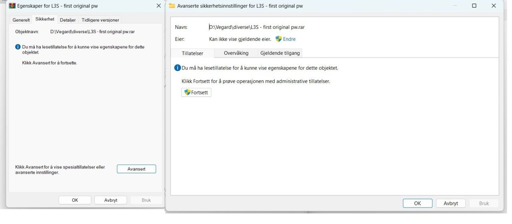Select the Sikkerhet tab

click(45, 19)
